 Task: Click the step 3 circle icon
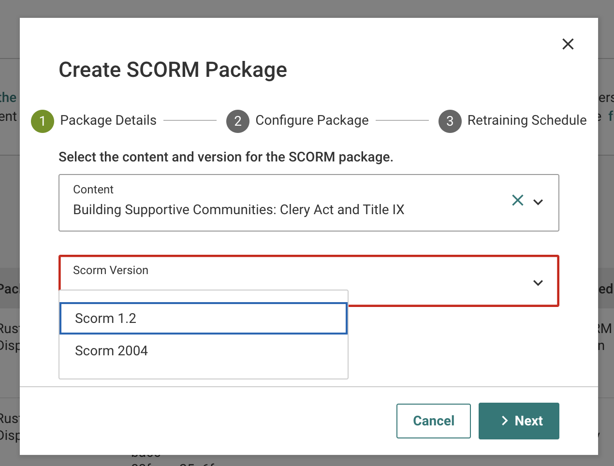pos(450,121)
